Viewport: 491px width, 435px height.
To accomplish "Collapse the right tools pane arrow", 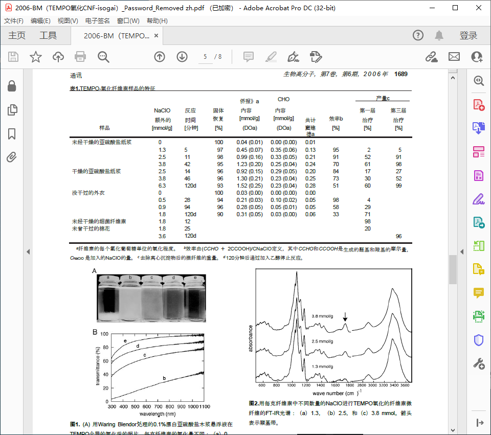I will 462,251.
